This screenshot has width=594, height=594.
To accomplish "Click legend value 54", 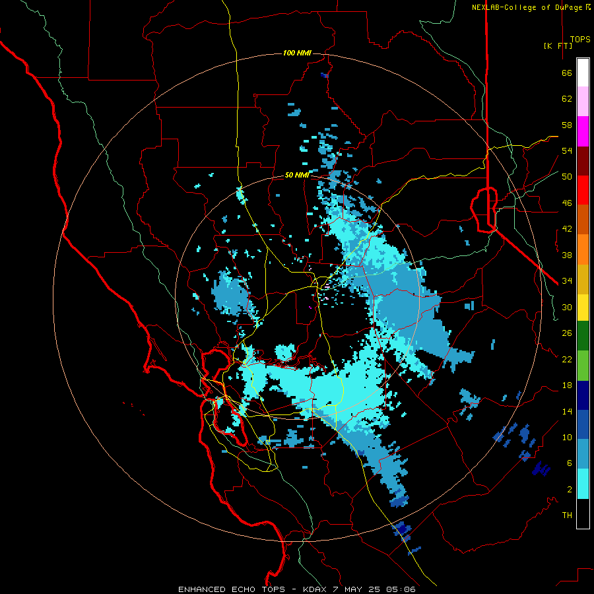I will coord(567,150).
